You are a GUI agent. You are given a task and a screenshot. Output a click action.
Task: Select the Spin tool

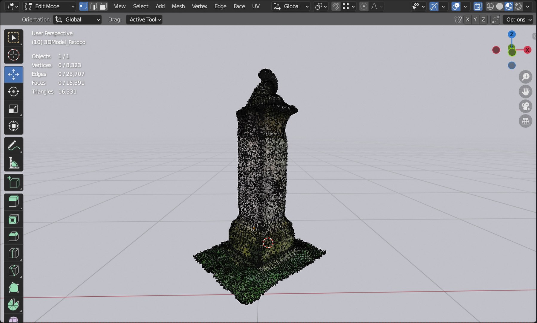point(13,305)
